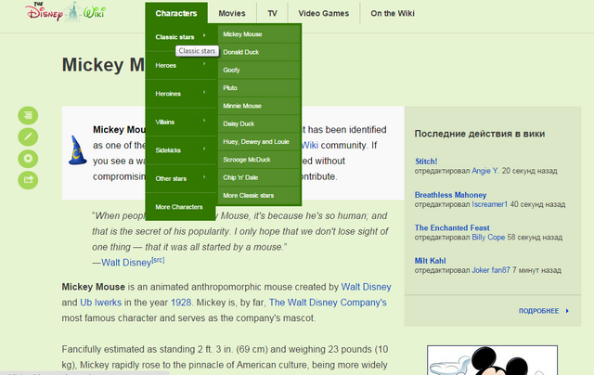Open The Enchanted Feast link
Image resolution: width=594 pixels, height=375 pixels.
coord(452,227)
